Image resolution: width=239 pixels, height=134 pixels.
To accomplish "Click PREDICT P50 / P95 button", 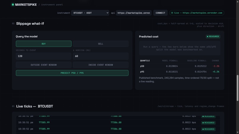I will 72,73.
